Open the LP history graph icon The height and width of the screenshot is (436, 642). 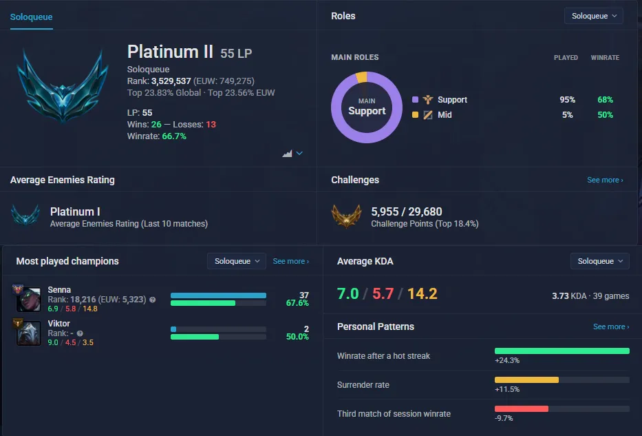pyautogui.click(x=287, y=154)
